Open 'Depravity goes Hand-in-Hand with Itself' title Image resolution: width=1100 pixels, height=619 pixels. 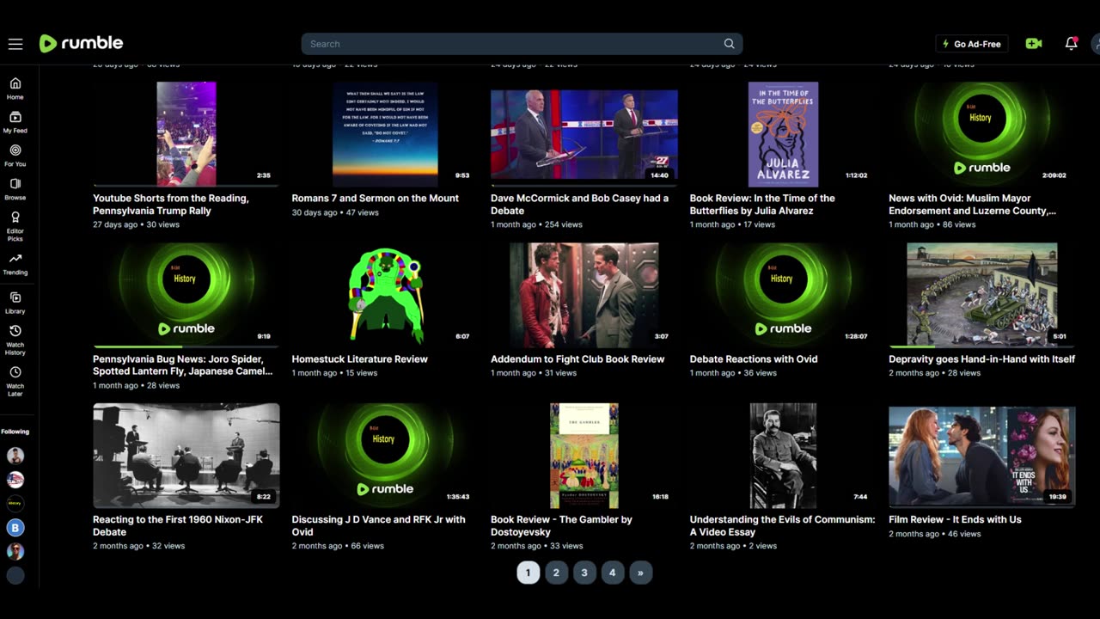(982, 359)
